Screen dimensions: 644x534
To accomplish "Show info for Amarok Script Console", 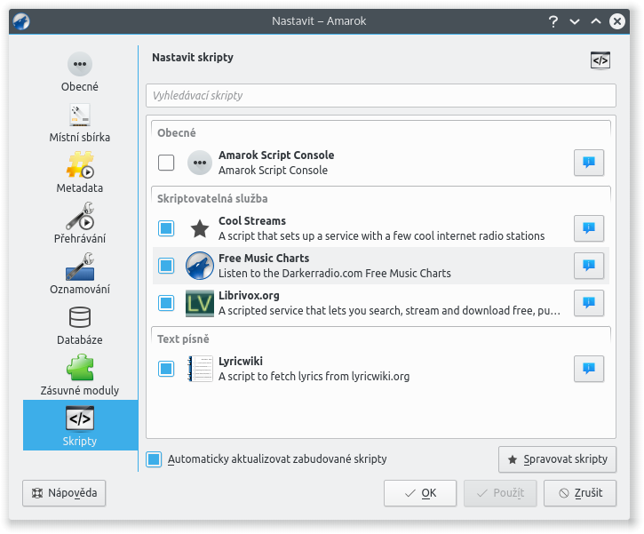I will [x=589, y=163].
